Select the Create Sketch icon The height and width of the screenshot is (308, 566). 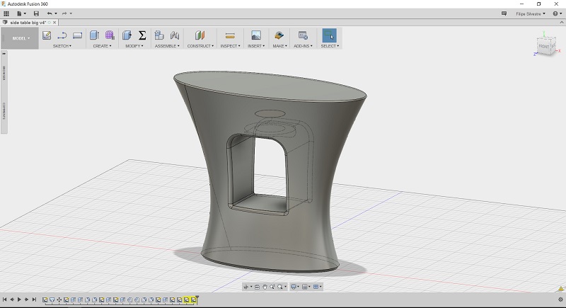coord(47,35)
